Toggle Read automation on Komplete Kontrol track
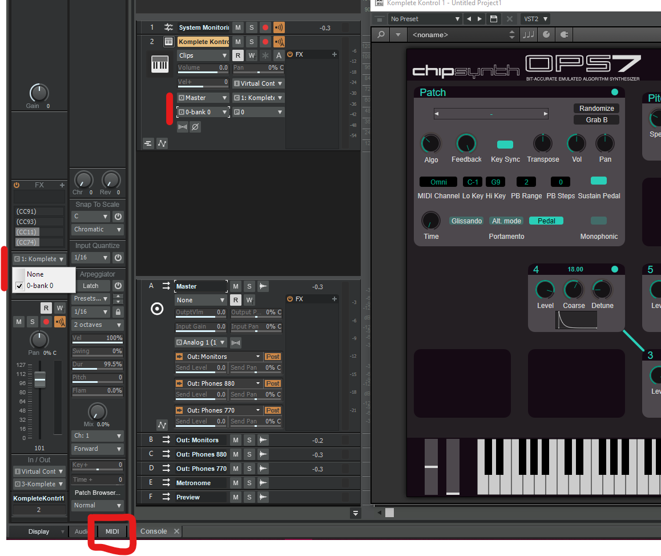 238,55
